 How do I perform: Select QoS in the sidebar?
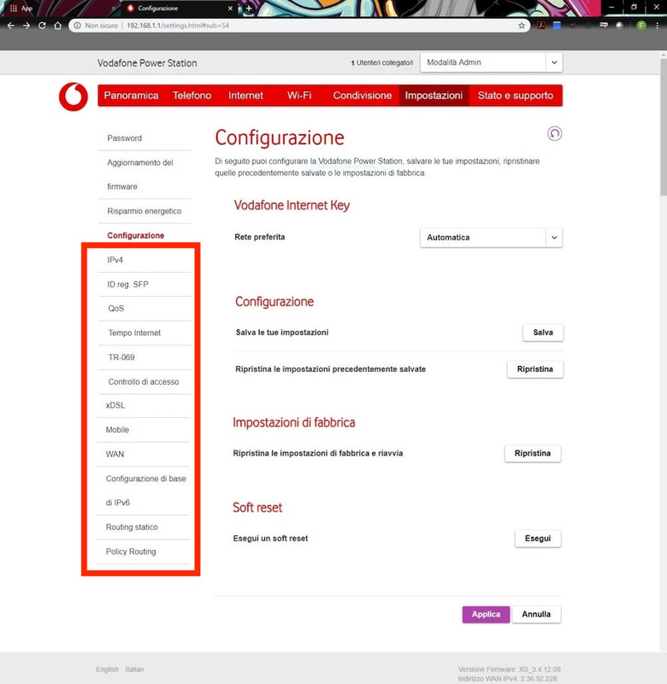116,309
